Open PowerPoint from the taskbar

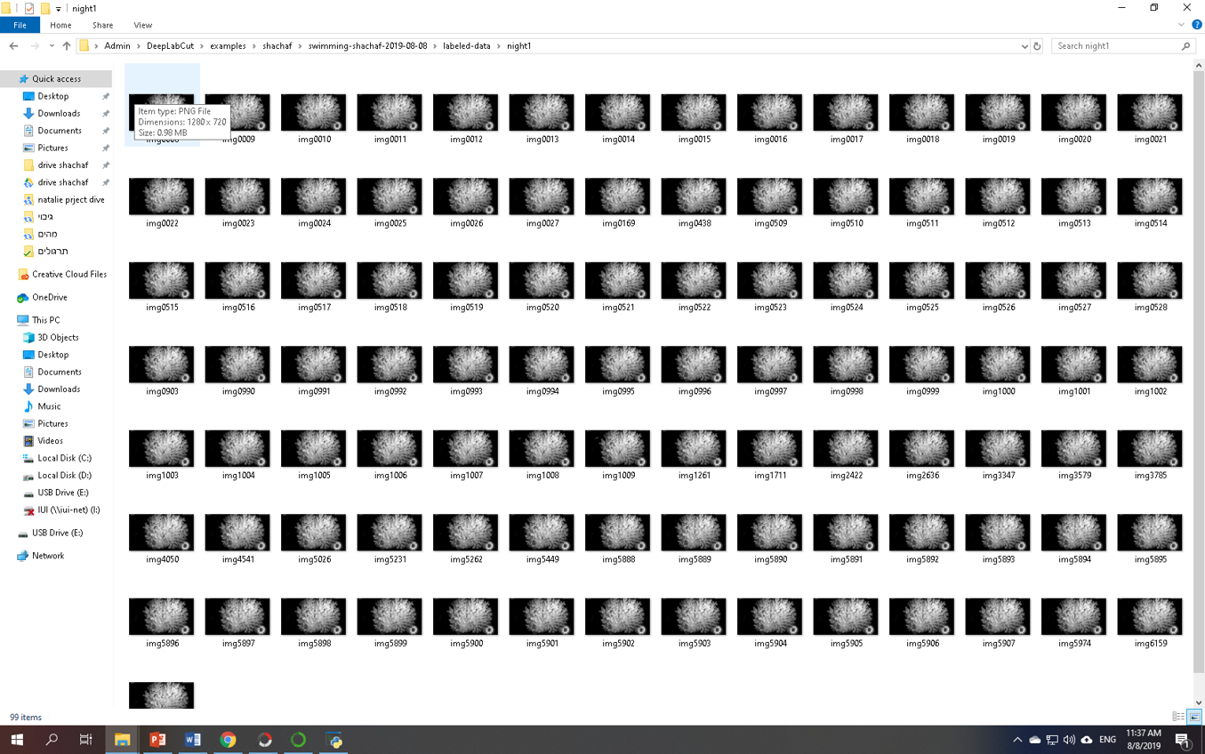[x=157, y=739]
